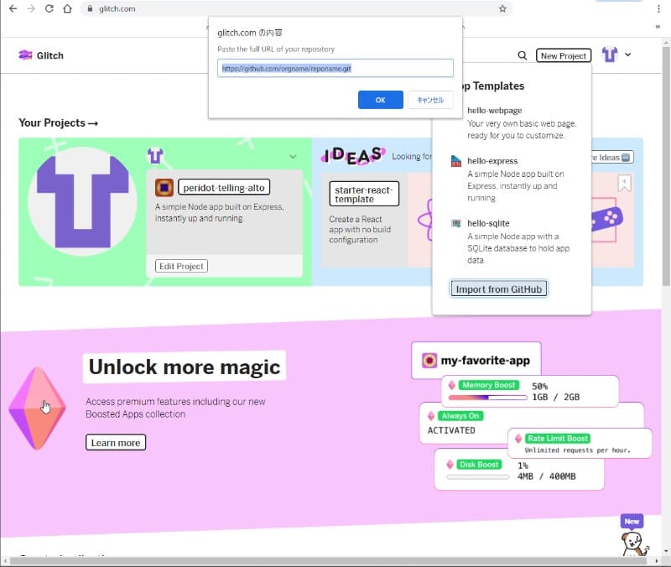Open the starter-react-template idea

point(364,194)
